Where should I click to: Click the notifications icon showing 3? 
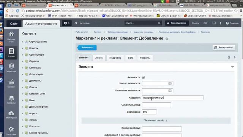coord(67,23)
